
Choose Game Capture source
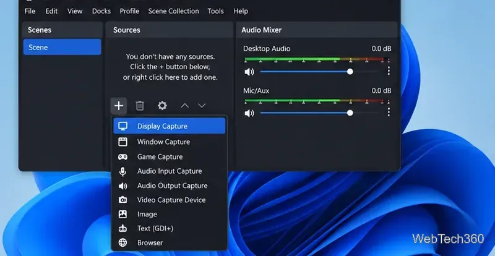170,156
